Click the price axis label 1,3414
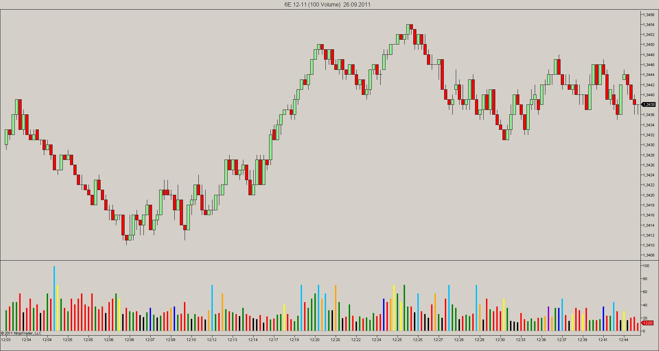The height and width of the screenshot is (351, 659). pyautogui.click(x=648, y=225)
